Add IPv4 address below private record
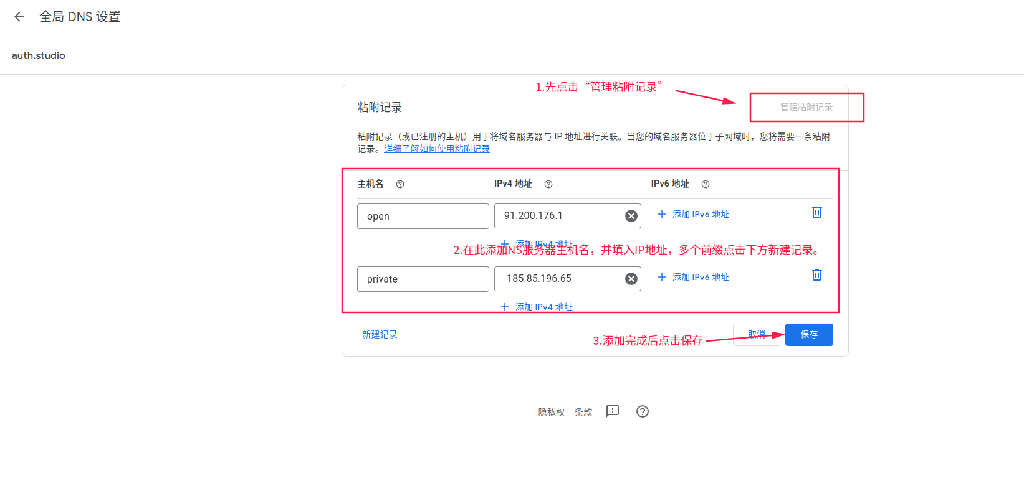Image resolution: width=1024 pixels, height=486 pixels. pos(537,307)
